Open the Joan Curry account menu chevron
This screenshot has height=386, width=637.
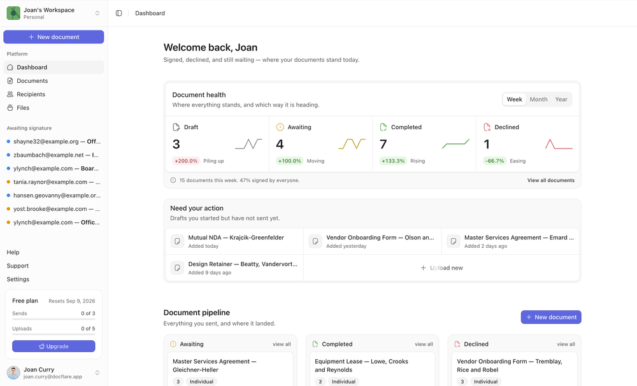[97, 373]
